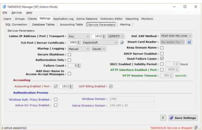Image resolution: width=202 pixels, height=130 pixels.
Task: Enable the Authorization Only checkbox
Action: tap(69, 60)
